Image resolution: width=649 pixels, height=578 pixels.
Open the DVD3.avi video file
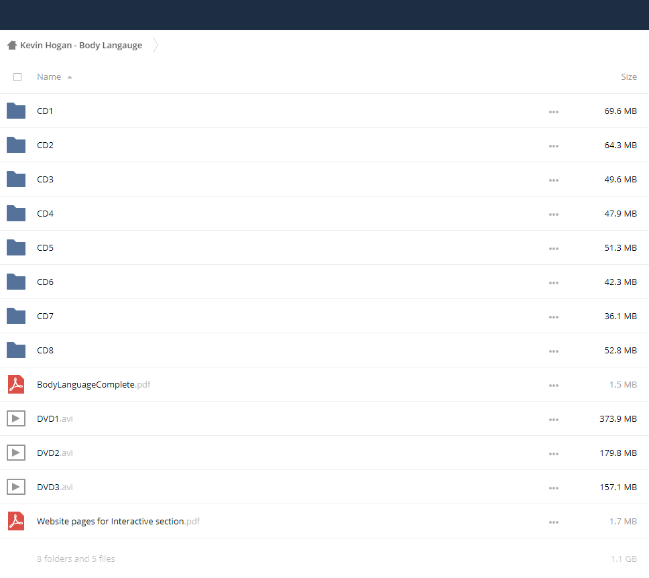(x=54, y=487)
